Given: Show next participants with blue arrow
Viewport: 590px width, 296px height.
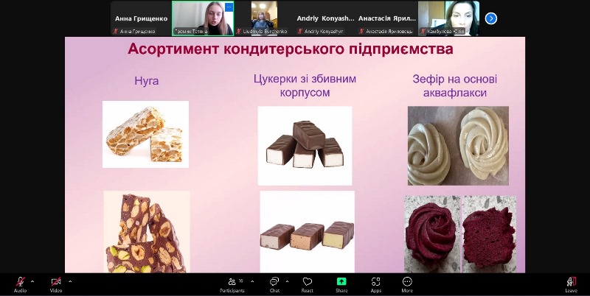Looking at the screenshot, I should click(x=490, y=18).
